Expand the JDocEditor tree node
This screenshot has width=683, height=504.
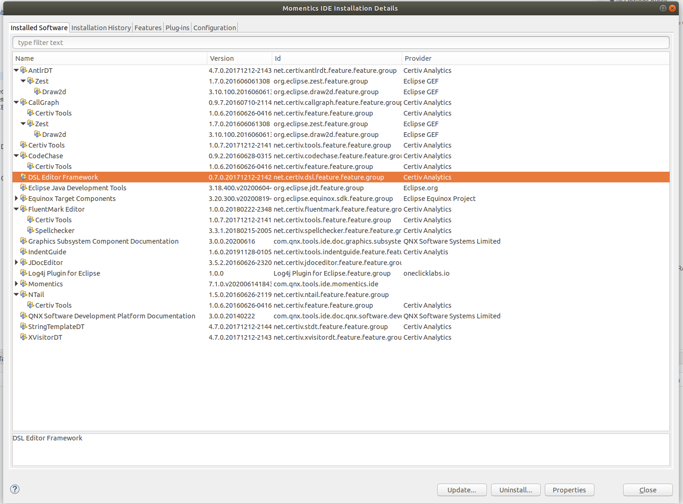pos(16,262)
